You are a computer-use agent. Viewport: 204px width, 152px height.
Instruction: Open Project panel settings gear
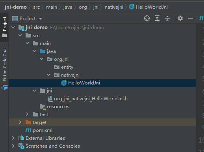[x=180, y=18]
